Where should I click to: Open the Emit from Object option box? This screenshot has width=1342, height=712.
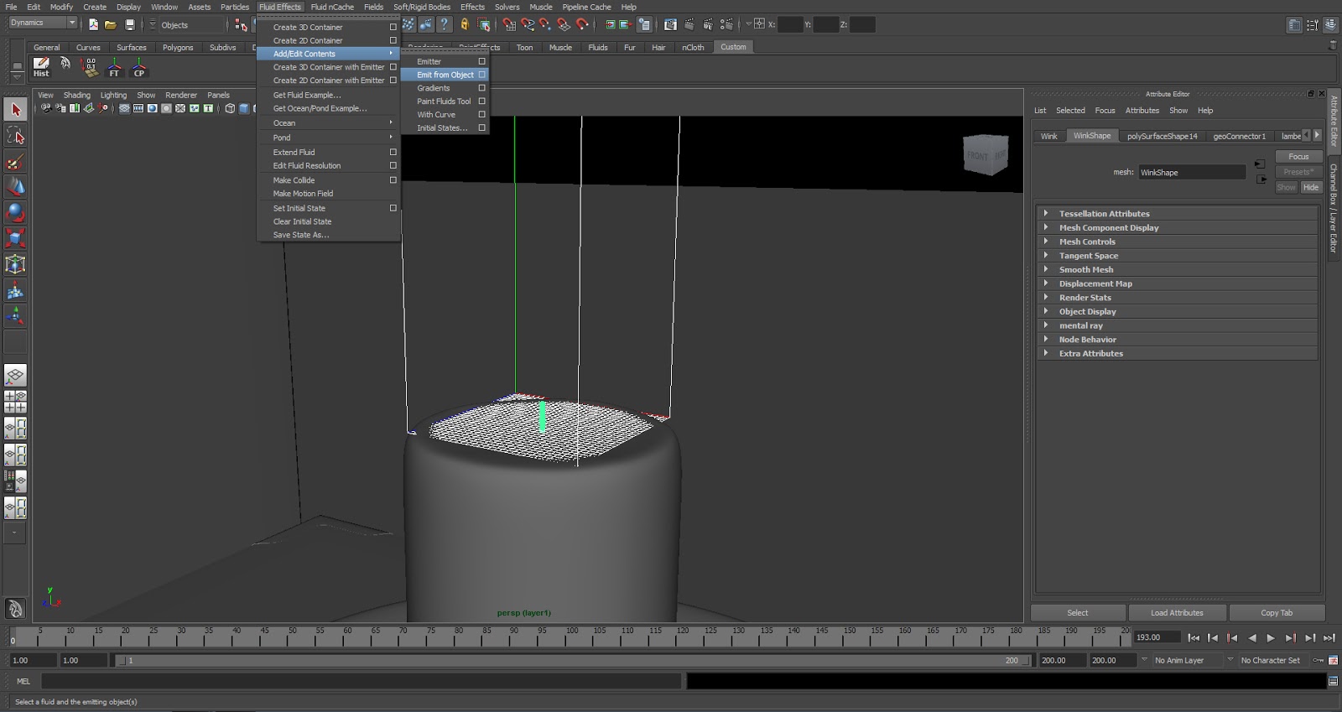[x=481, y=75]
